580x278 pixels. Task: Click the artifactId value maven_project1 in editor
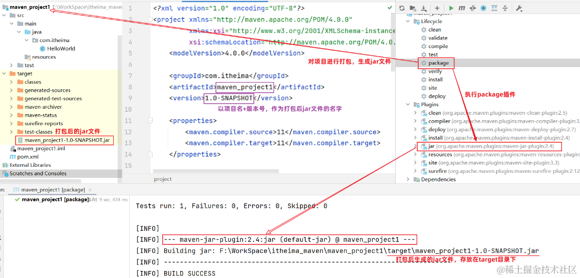click(x=245, y=87)
